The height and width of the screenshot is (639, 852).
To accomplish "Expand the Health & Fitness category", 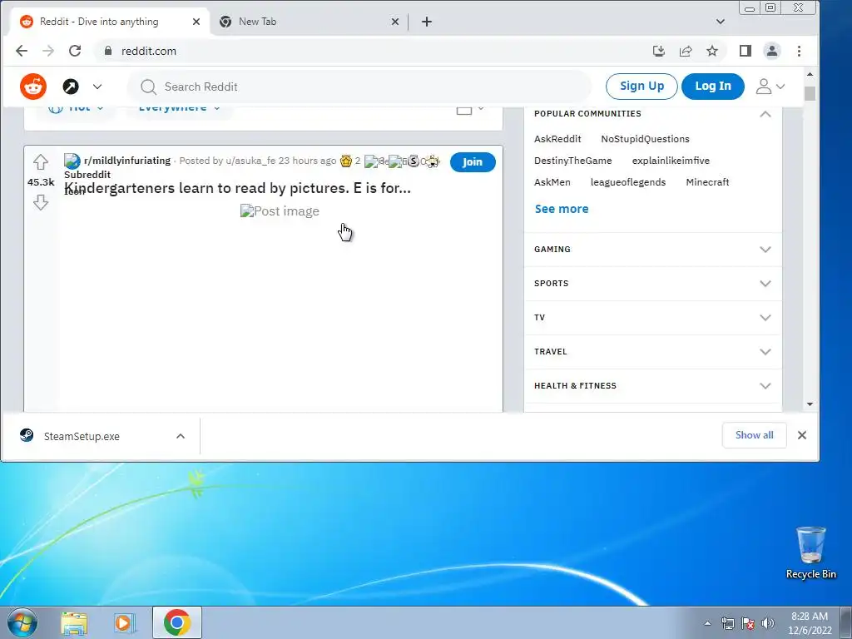I will pos(652,386).
